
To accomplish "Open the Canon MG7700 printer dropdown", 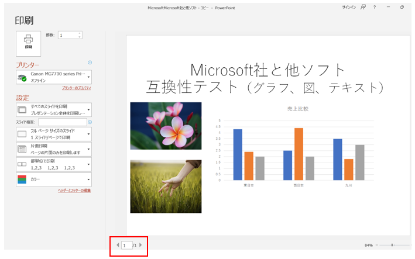I will (53, 77).
